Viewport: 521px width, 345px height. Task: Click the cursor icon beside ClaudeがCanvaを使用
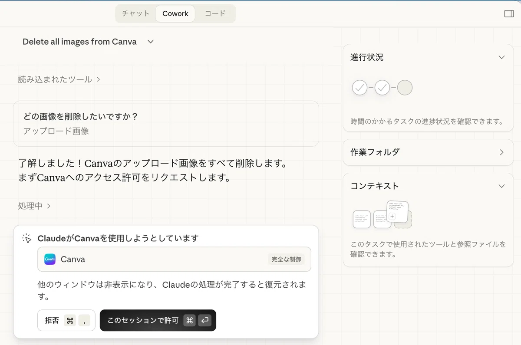click(26, 238)
